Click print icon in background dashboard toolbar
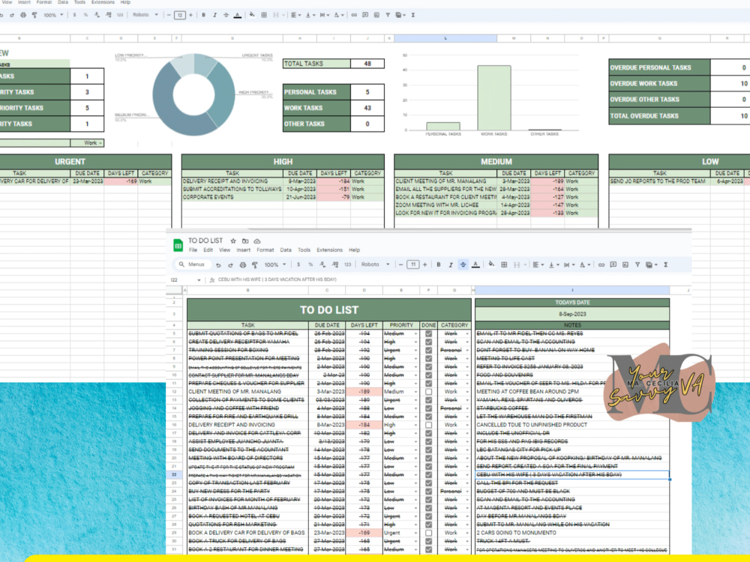Viewport: 750px width, 562px height. (23, 15)
